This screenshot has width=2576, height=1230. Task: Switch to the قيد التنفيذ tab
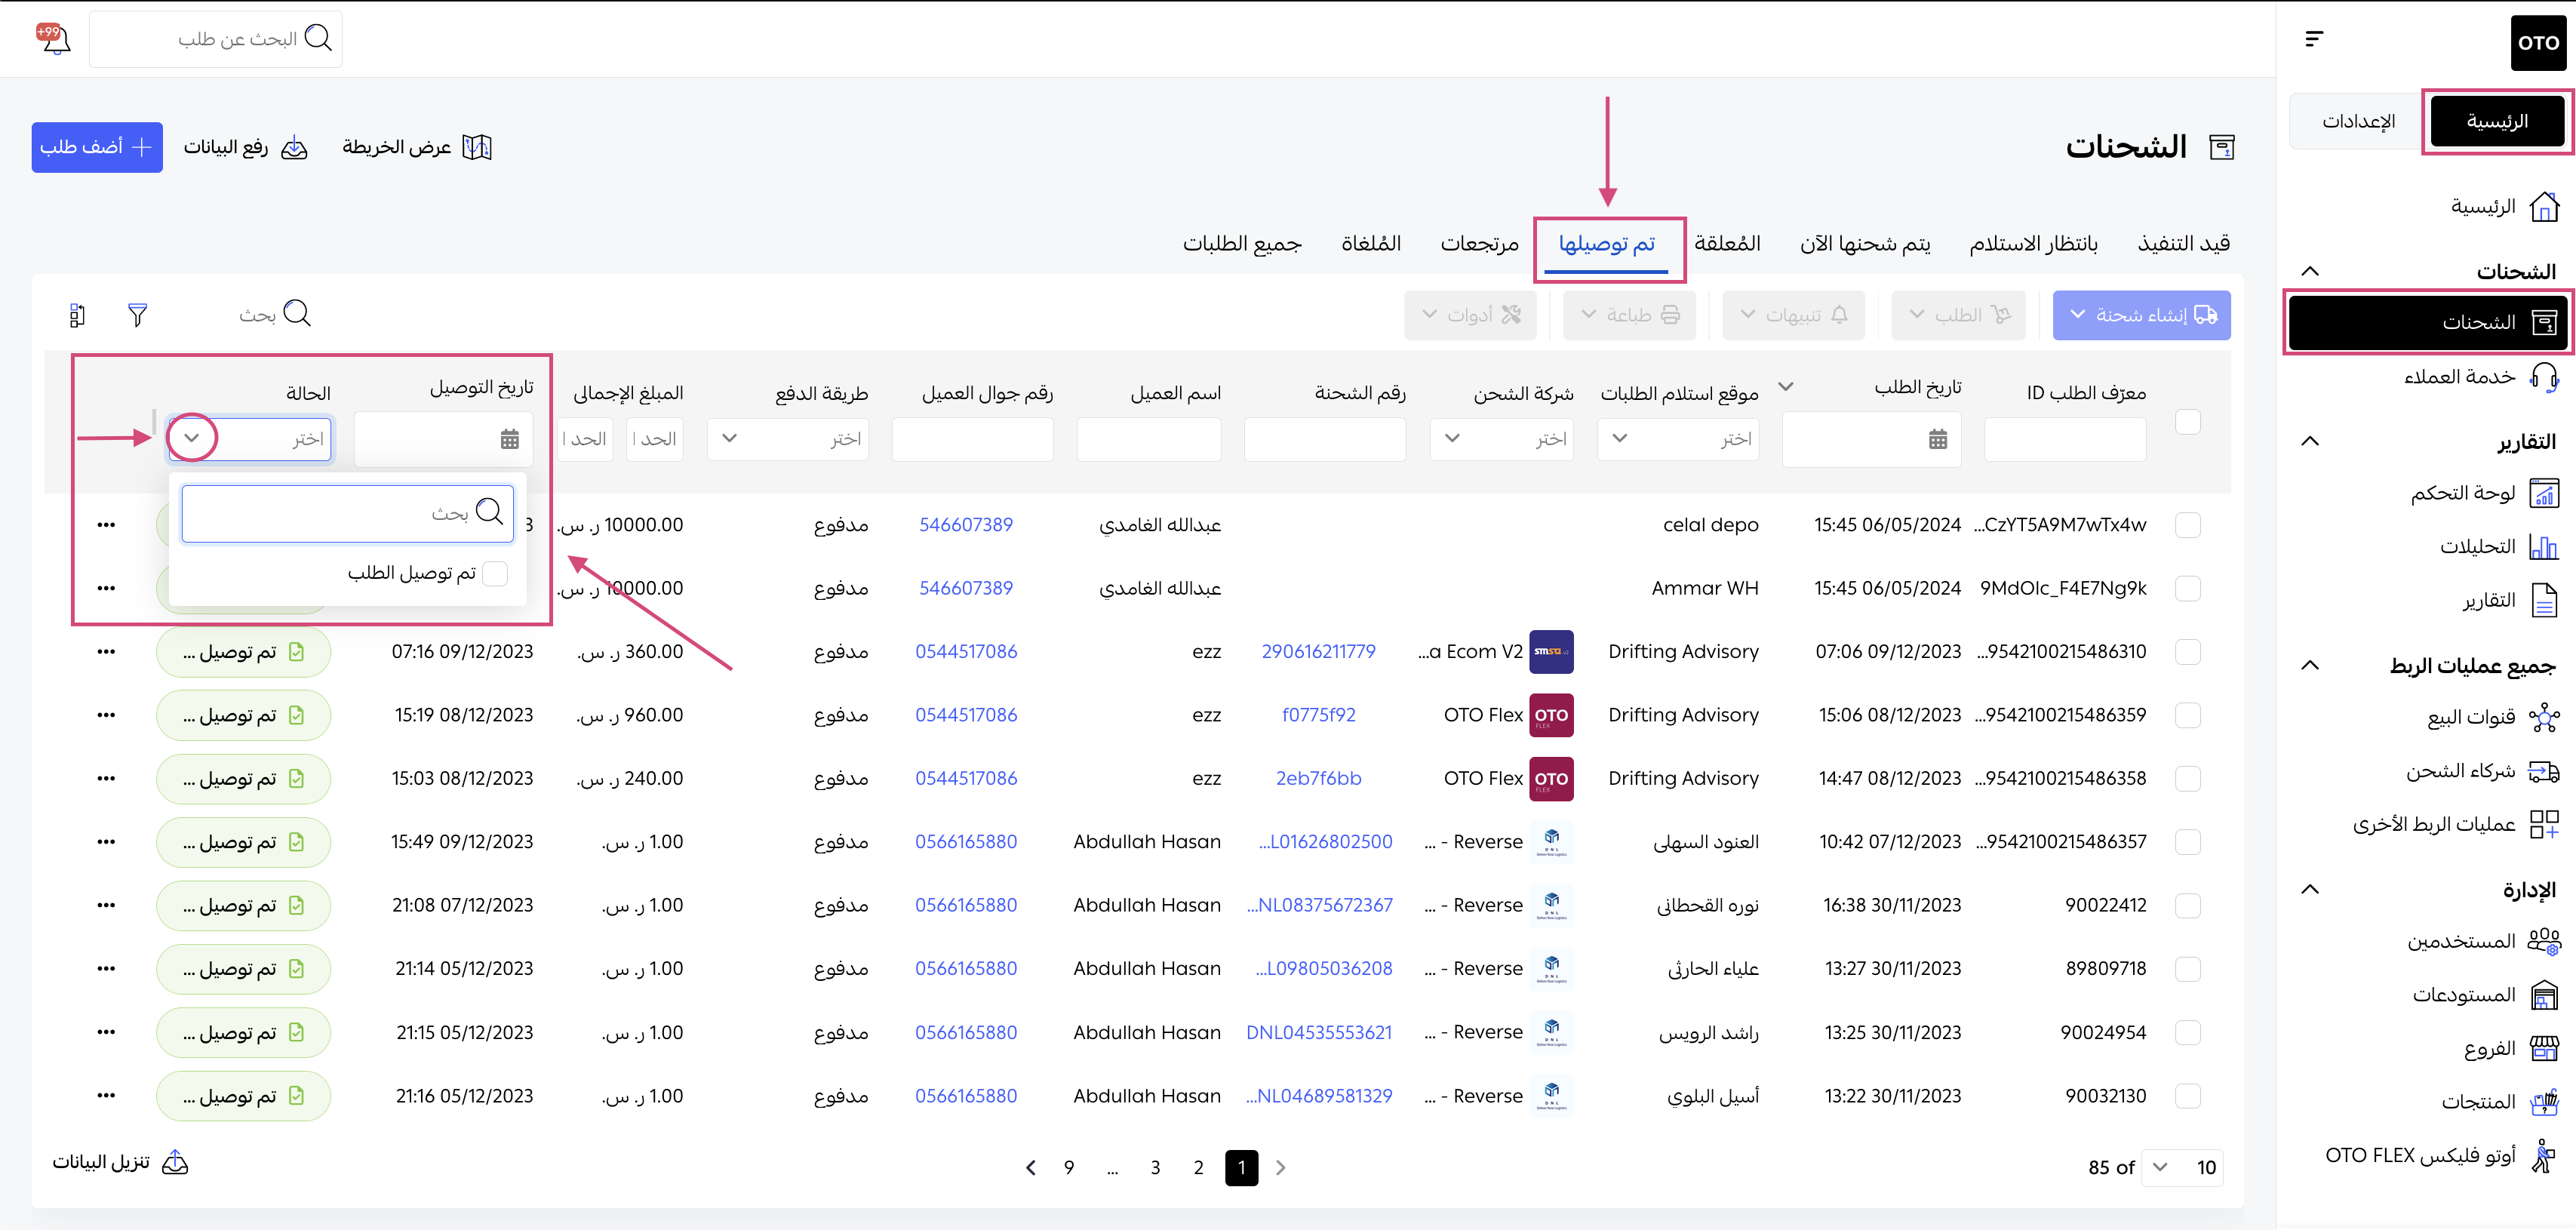coord(2183,244)
